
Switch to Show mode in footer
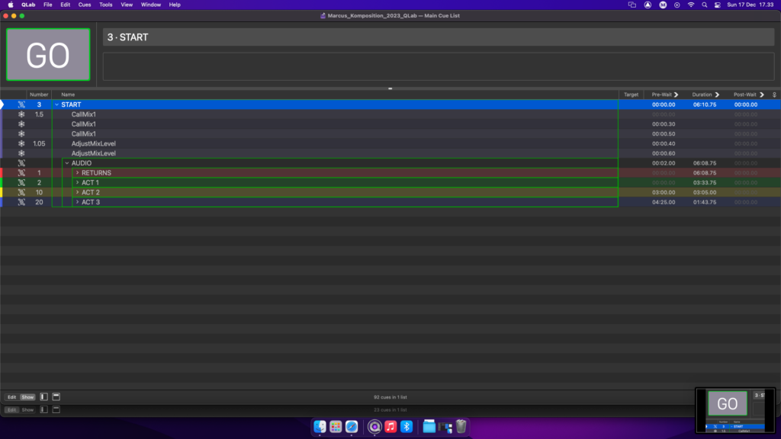click(x=27, y=397)
